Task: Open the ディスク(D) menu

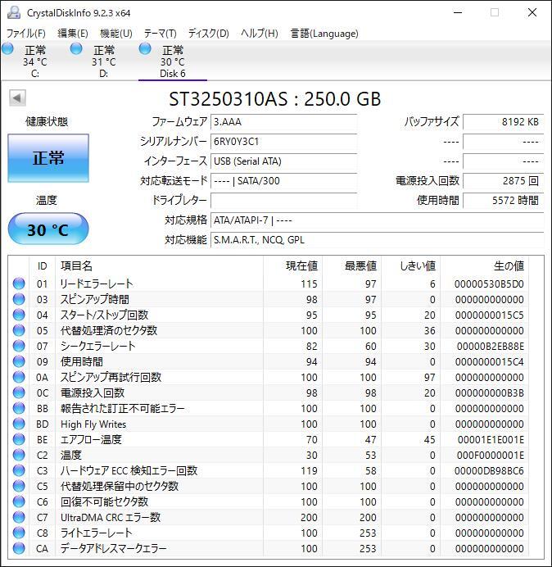Action: 208,34
